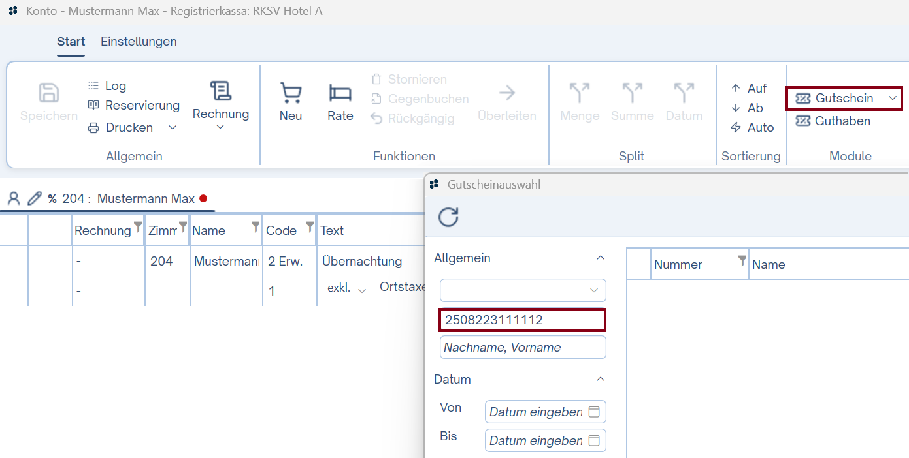Open the calendar picker for Von date

tap(594, 412)
